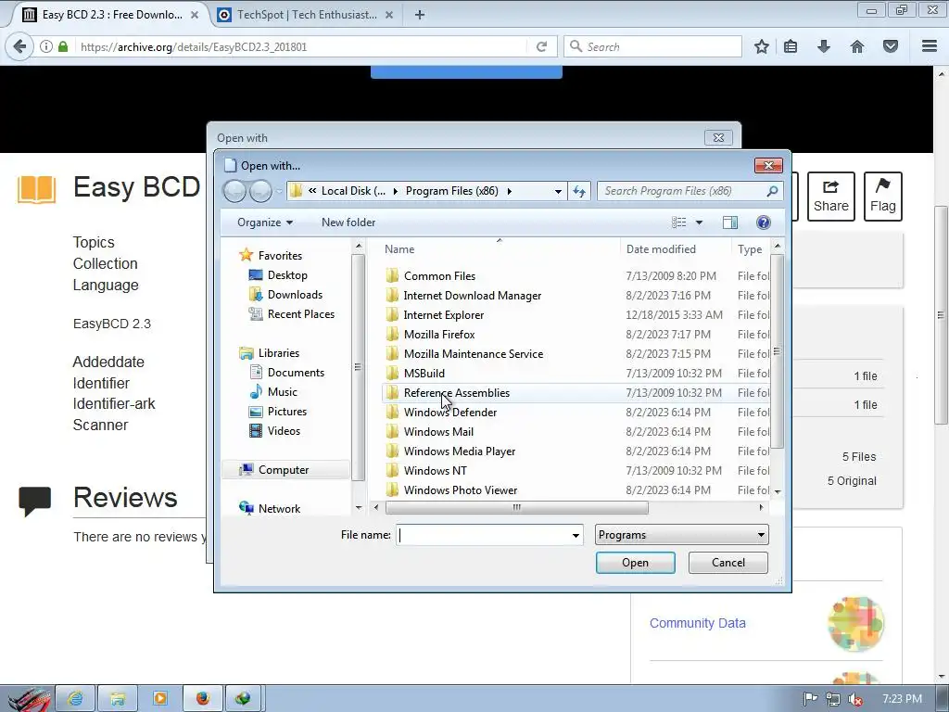Select the Internet Explorer folder
Viewport: 949px width, 712px height.
(x=444, y=315)
